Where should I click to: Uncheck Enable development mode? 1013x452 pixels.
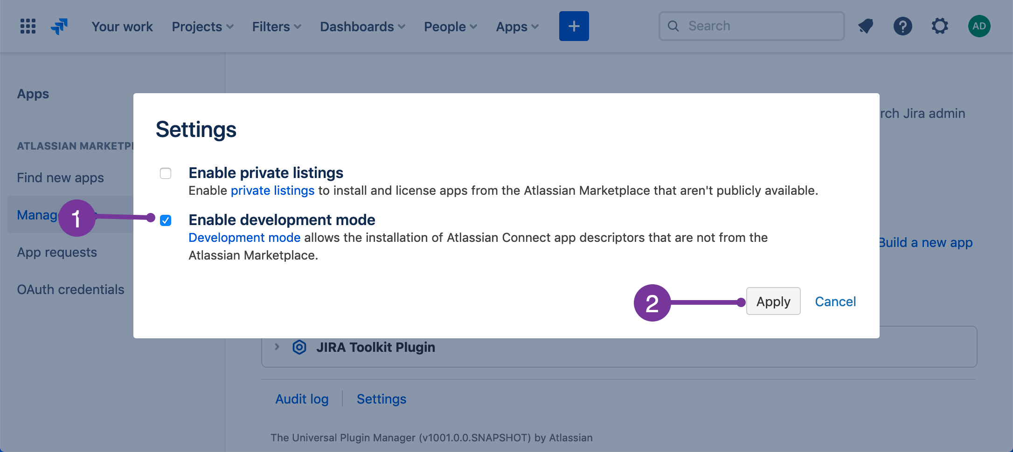[x=166, y=221]
